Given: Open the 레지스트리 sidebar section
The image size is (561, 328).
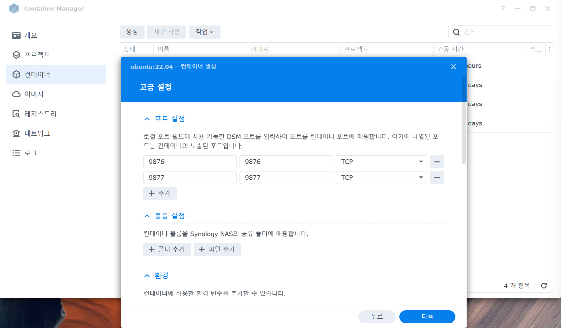Looking at the screenshot, I should (x=40, y=114).
